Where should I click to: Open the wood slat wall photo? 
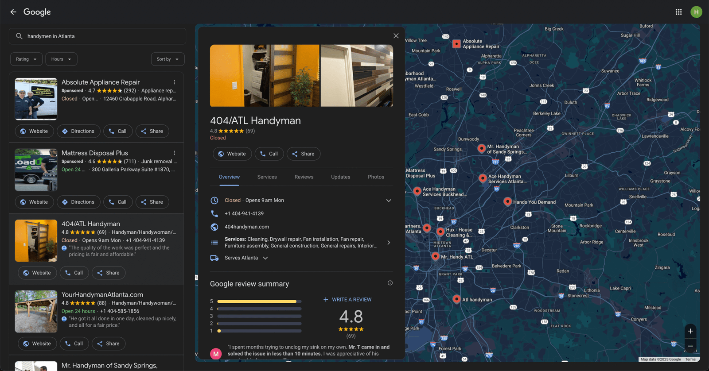(357, 75)
